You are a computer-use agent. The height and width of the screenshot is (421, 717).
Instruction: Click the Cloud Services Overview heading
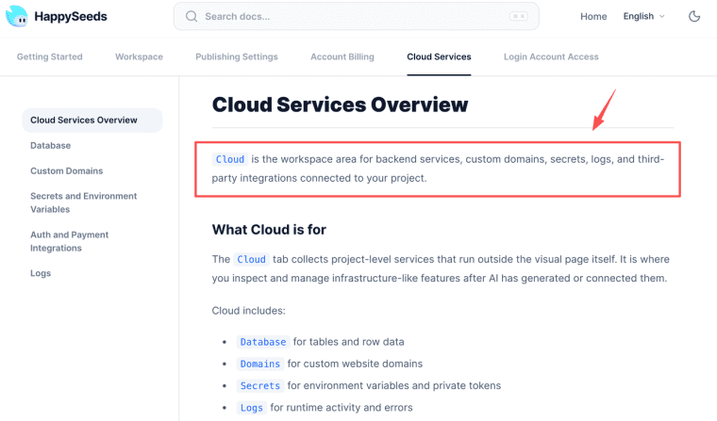(340, 105)
